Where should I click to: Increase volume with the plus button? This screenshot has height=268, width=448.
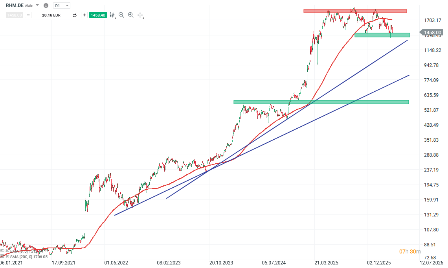point(84,15)
